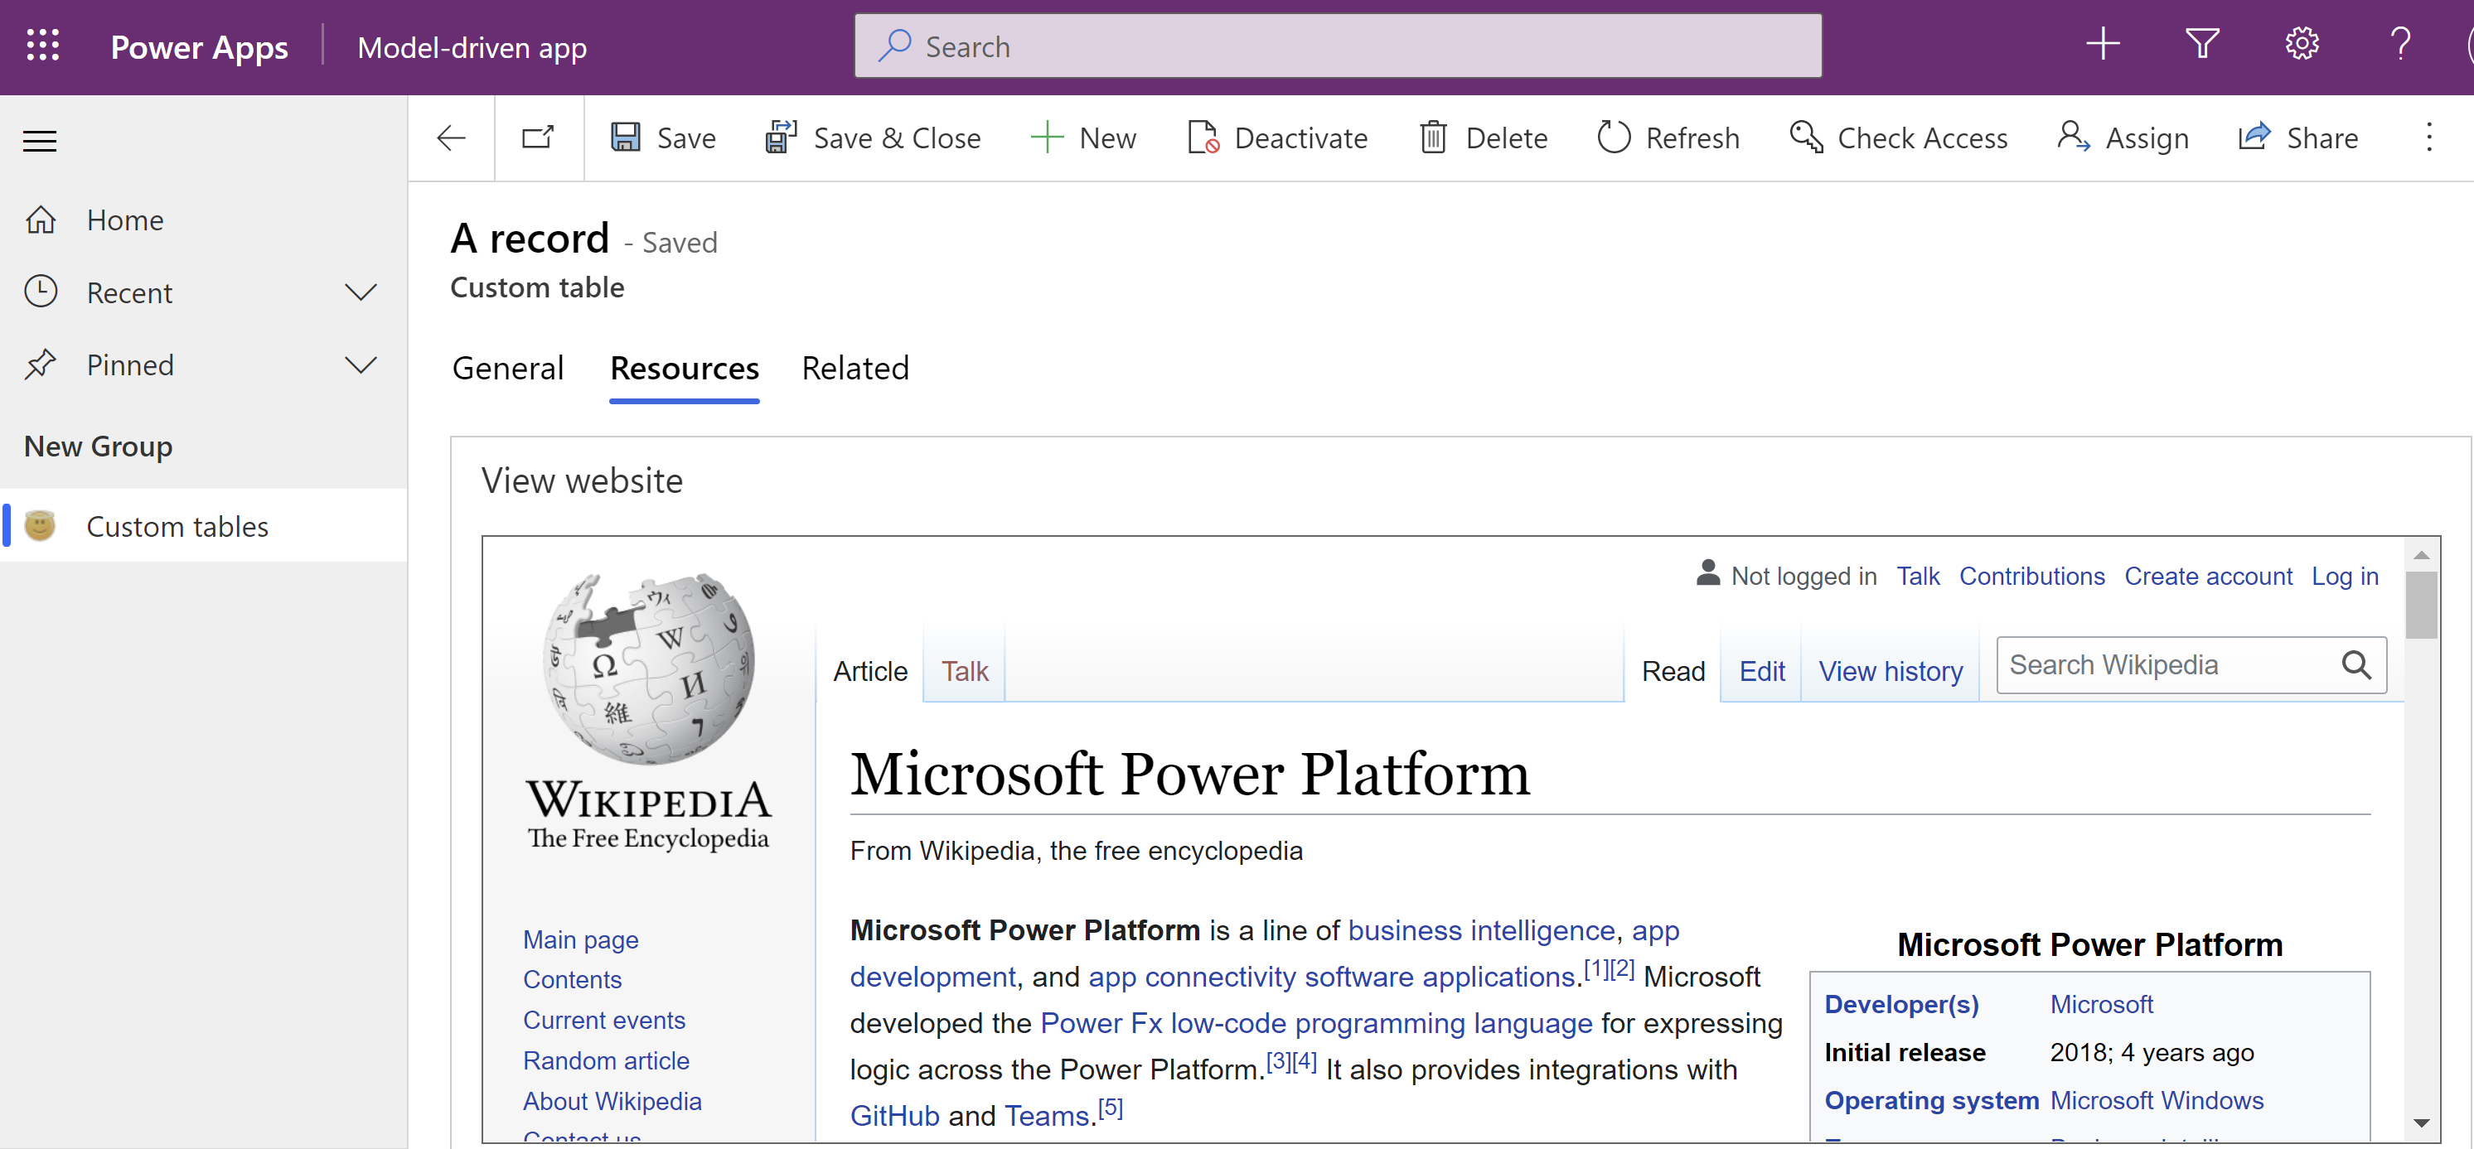Viewport: 2474px width, 1149px height.
Task: Click the Save & Close icon
Action: click(x=778, y=138)
